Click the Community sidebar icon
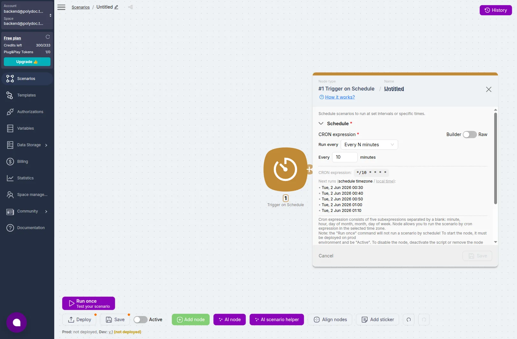517x339 pixels. point(10,212)
